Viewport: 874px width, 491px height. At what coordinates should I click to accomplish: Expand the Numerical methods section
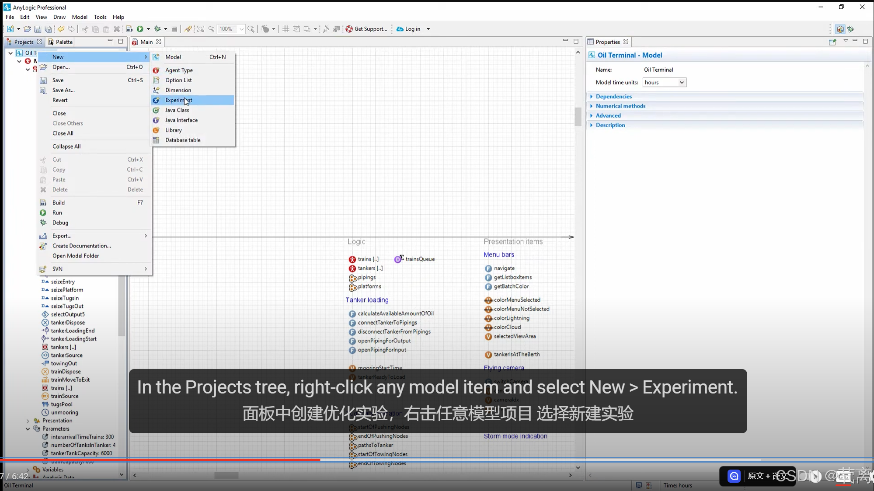pos(620,106)
